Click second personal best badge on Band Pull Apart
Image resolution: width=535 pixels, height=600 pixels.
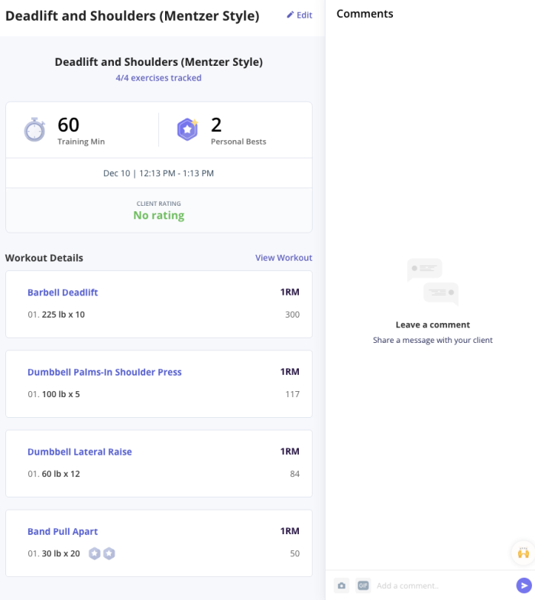(109, 553)
